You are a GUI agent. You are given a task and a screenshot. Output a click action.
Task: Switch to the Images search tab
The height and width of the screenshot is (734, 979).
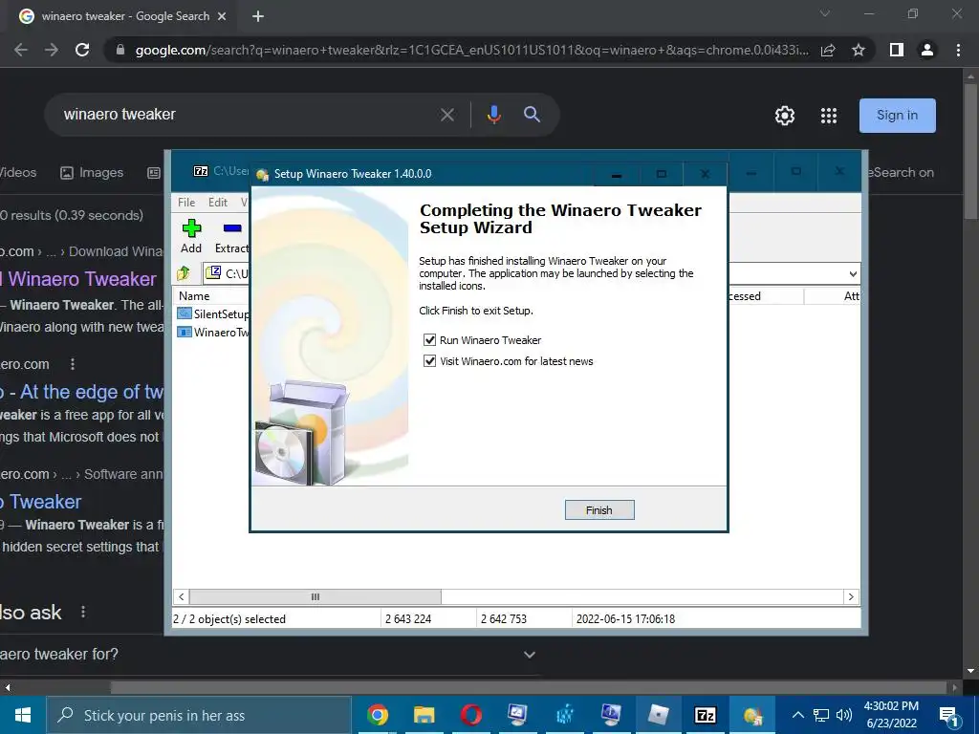(92, 172)
